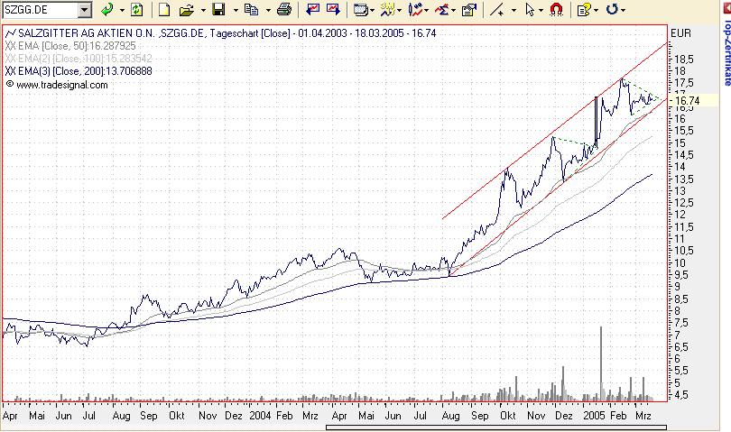Expand the drawing tool dropdown arrow
The width and height of the screenshot is (731, 432).
514,10
